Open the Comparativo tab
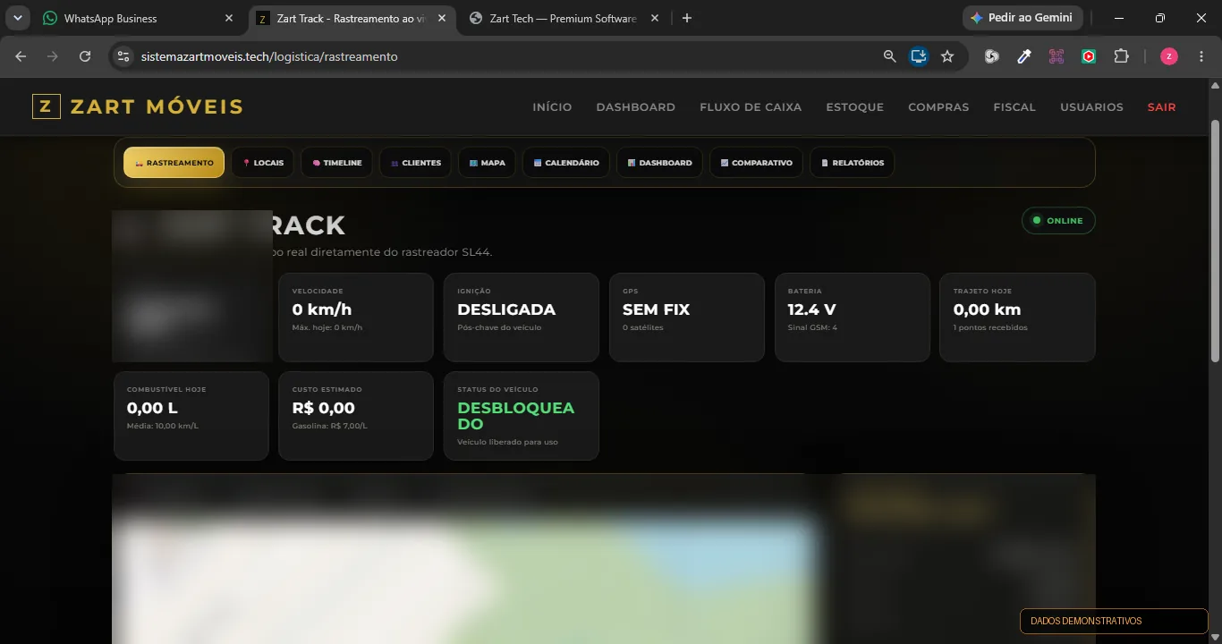 (x=757, y=163)
